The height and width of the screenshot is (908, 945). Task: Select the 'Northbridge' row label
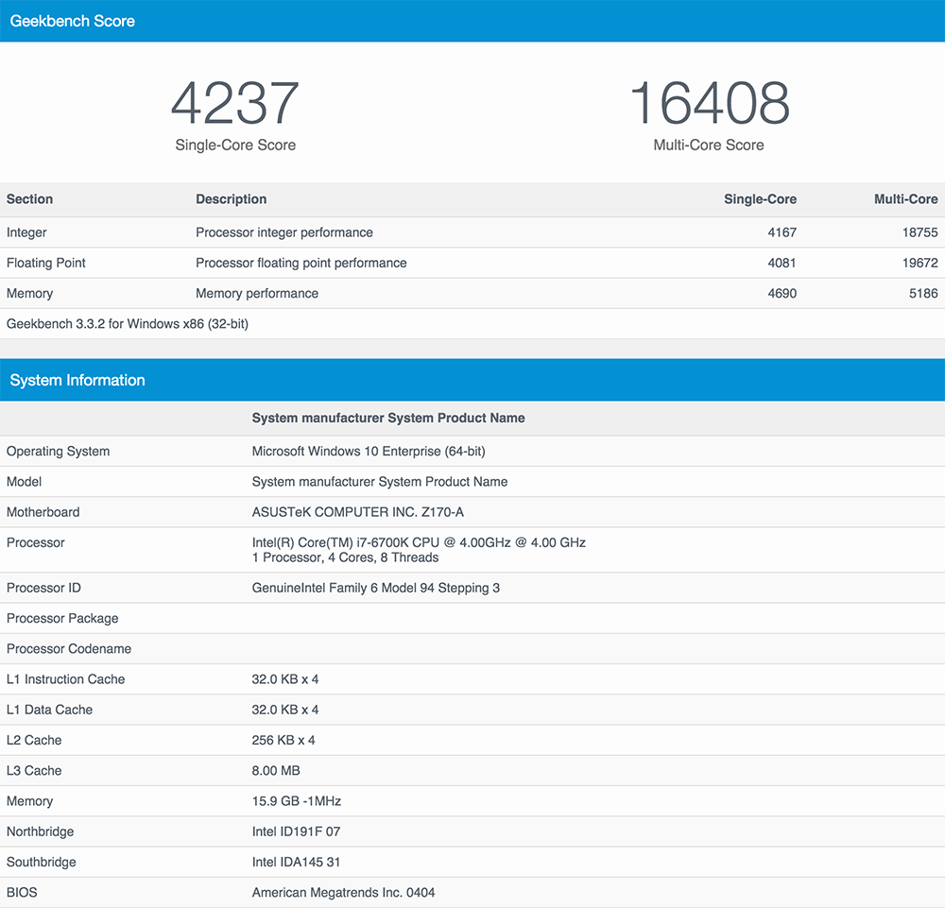coord(41,832)
